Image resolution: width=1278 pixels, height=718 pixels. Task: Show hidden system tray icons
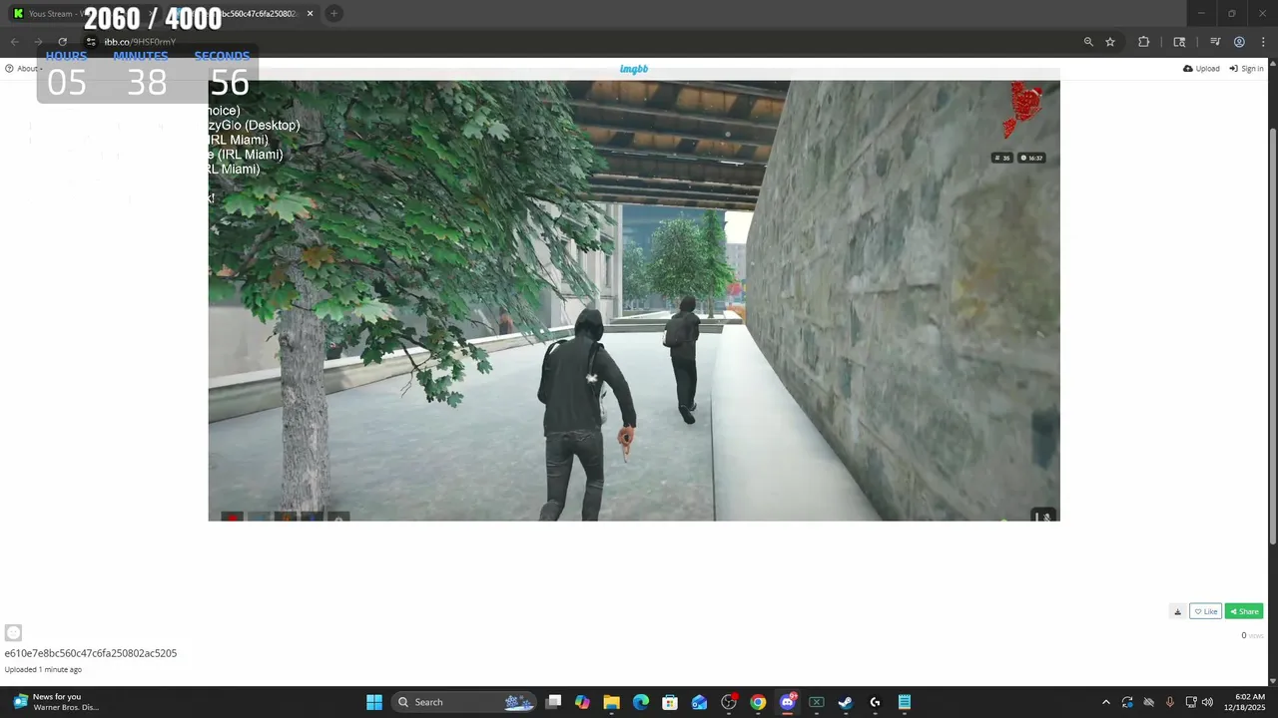(1105, 702)
